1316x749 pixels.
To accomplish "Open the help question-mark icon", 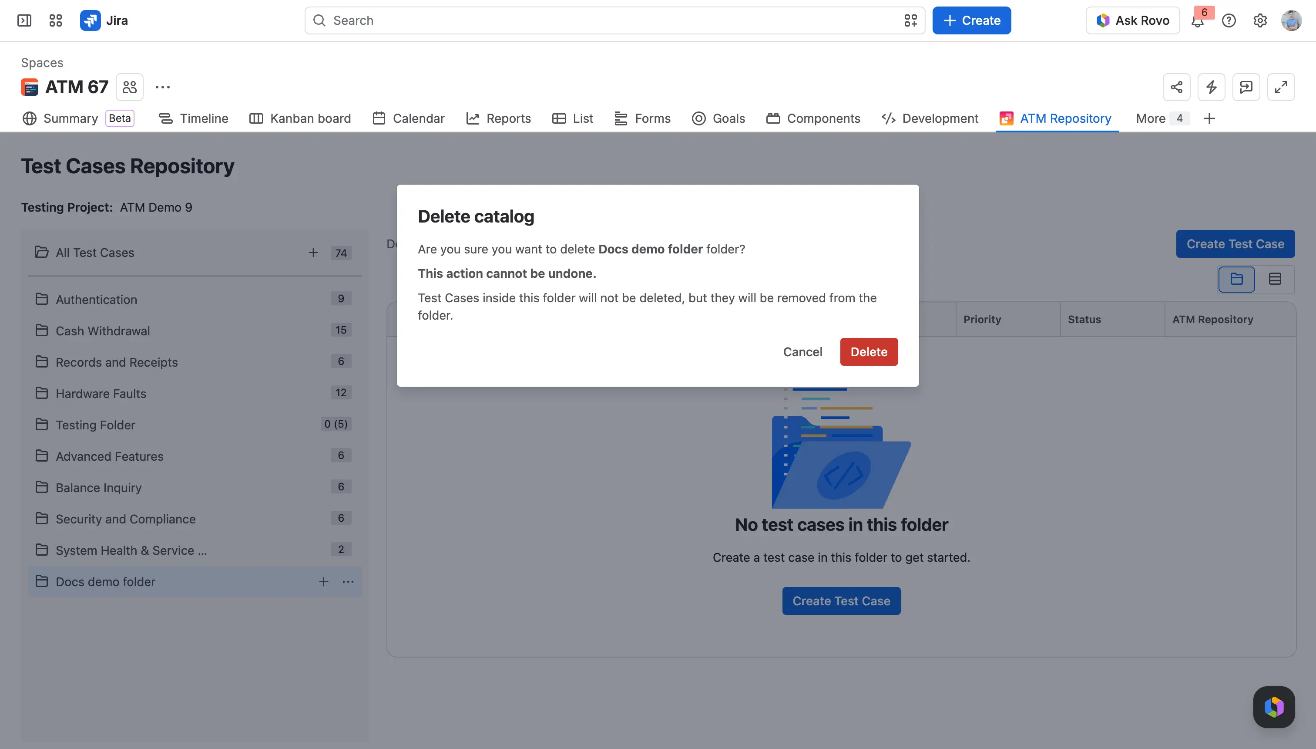I will point(1229,20).
